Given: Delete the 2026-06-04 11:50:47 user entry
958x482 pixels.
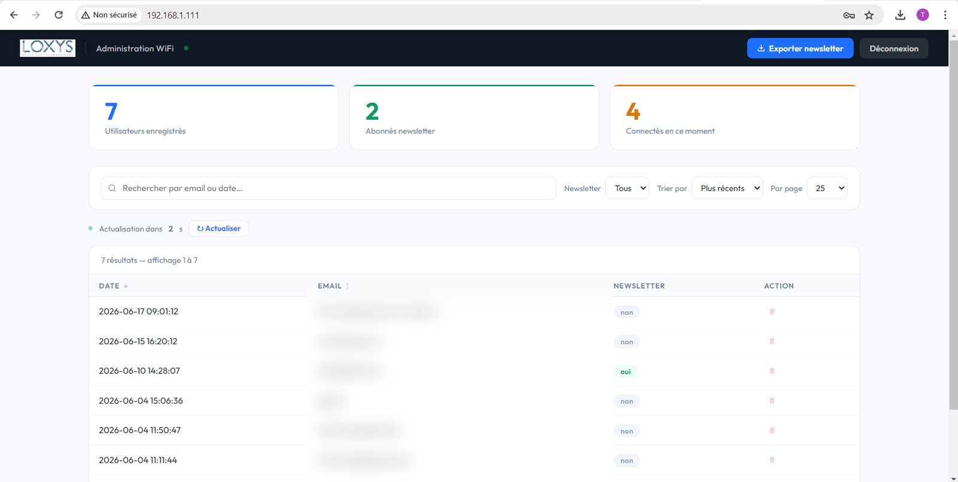Looking at the screenshot, I should point(772,431).
